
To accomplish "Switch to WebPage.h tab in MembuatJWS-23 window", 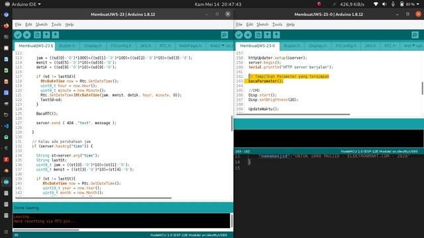I will (190, 46).
